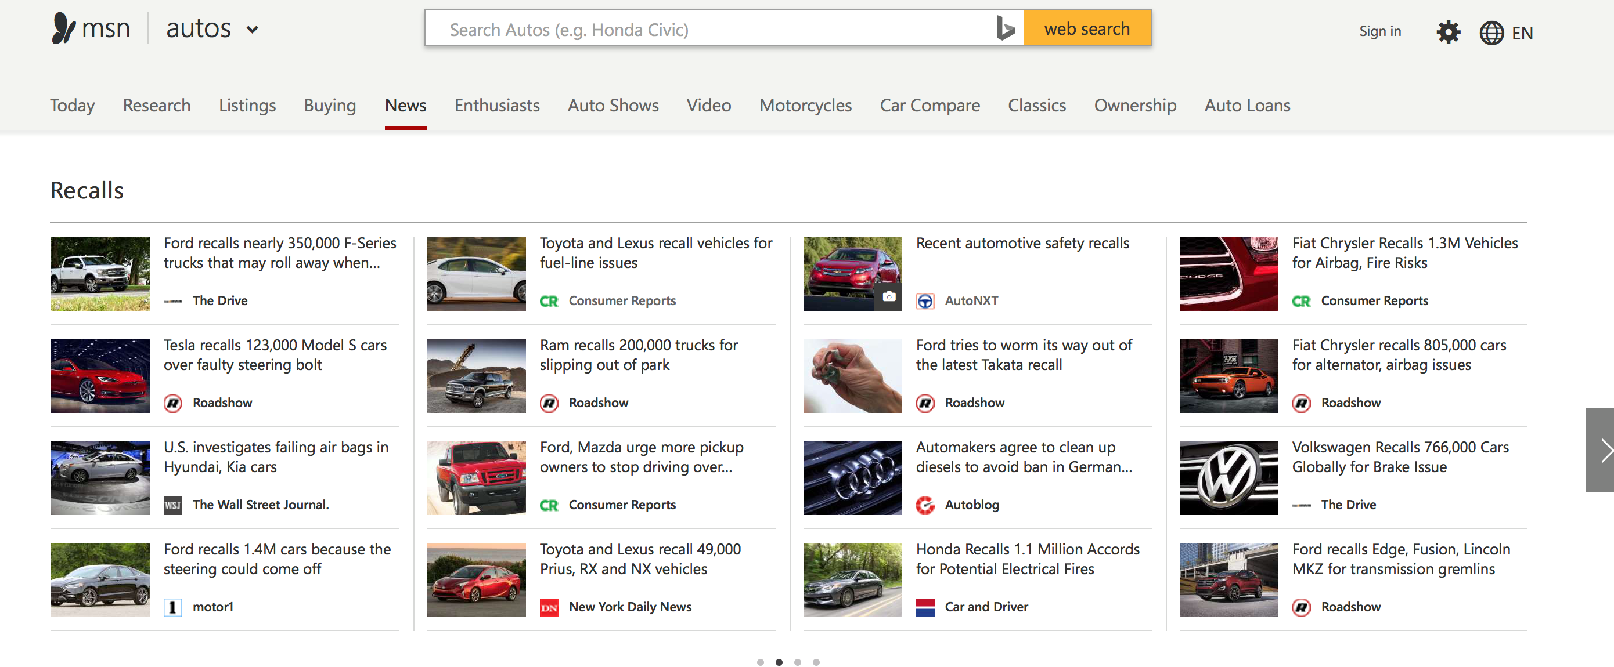The width and height of the screenshot is (1614, 667).
Task: Select the fourth carousel page dot
Action: (x=816, y=661)
